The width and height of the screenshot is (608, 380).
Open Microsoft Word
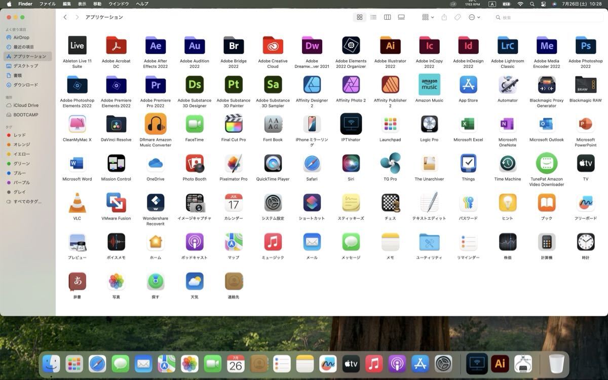[77, 163]
